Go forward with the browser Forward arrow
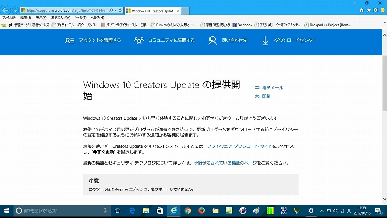 tap(15, 10)
